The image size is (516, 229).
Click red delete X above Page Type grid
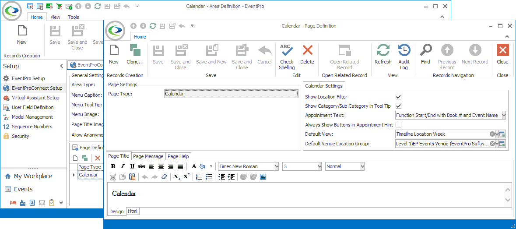98,158
